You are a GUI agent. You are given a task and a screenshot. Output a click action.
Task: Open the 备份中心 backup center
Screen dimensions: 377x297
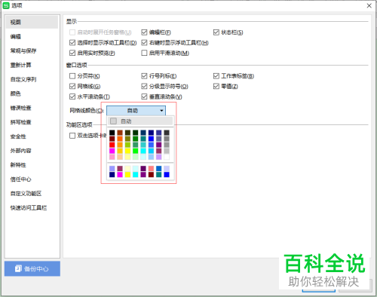(x=32, y=268)
